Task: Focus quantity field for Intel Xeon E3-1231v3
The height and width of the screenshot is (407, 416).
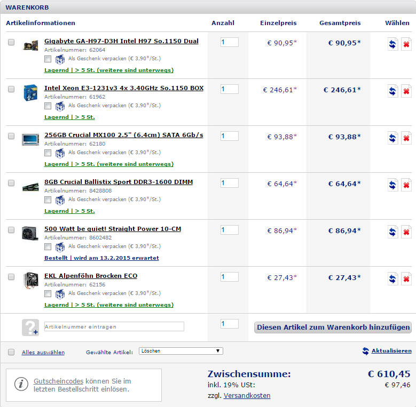Action: [x=230, y=89]
